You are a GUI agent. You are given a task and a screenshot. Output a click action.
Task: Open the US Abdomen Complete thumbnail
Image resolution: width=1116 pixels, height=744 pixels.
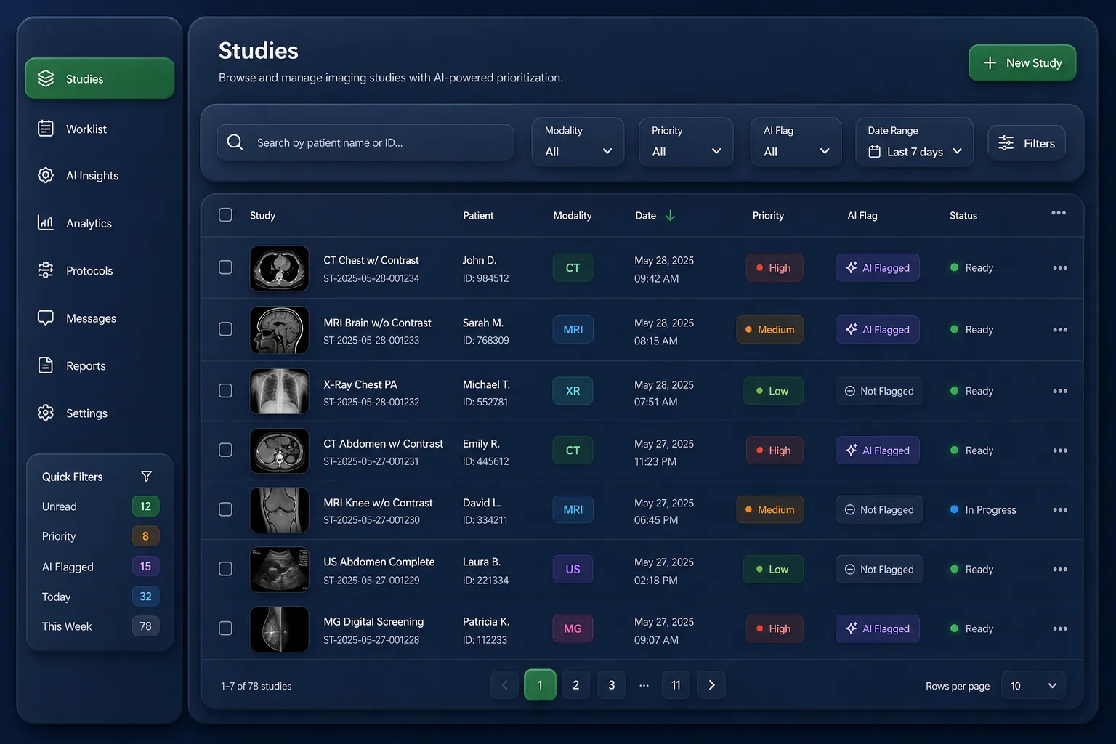[280, 570]
